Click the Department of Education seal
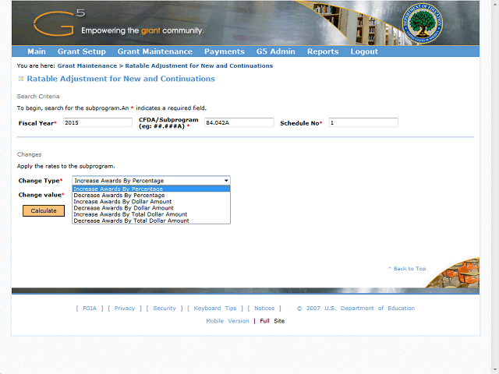 [x=423, y=23]
